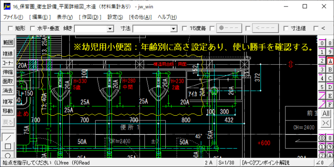334x167 pixels.
Task: Toggle the 15度毎 checkbox
Action: pyautogui.click(x=185, y=28)
